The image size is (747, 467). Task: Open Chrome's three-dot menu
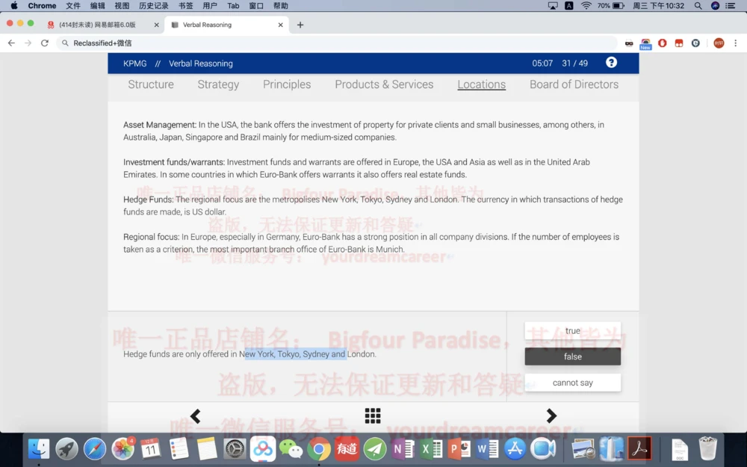point(737,43)
